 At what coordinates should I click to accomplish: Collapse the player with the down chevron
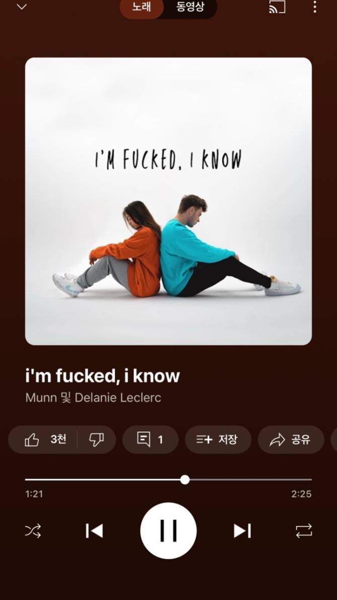click(22, 7)
